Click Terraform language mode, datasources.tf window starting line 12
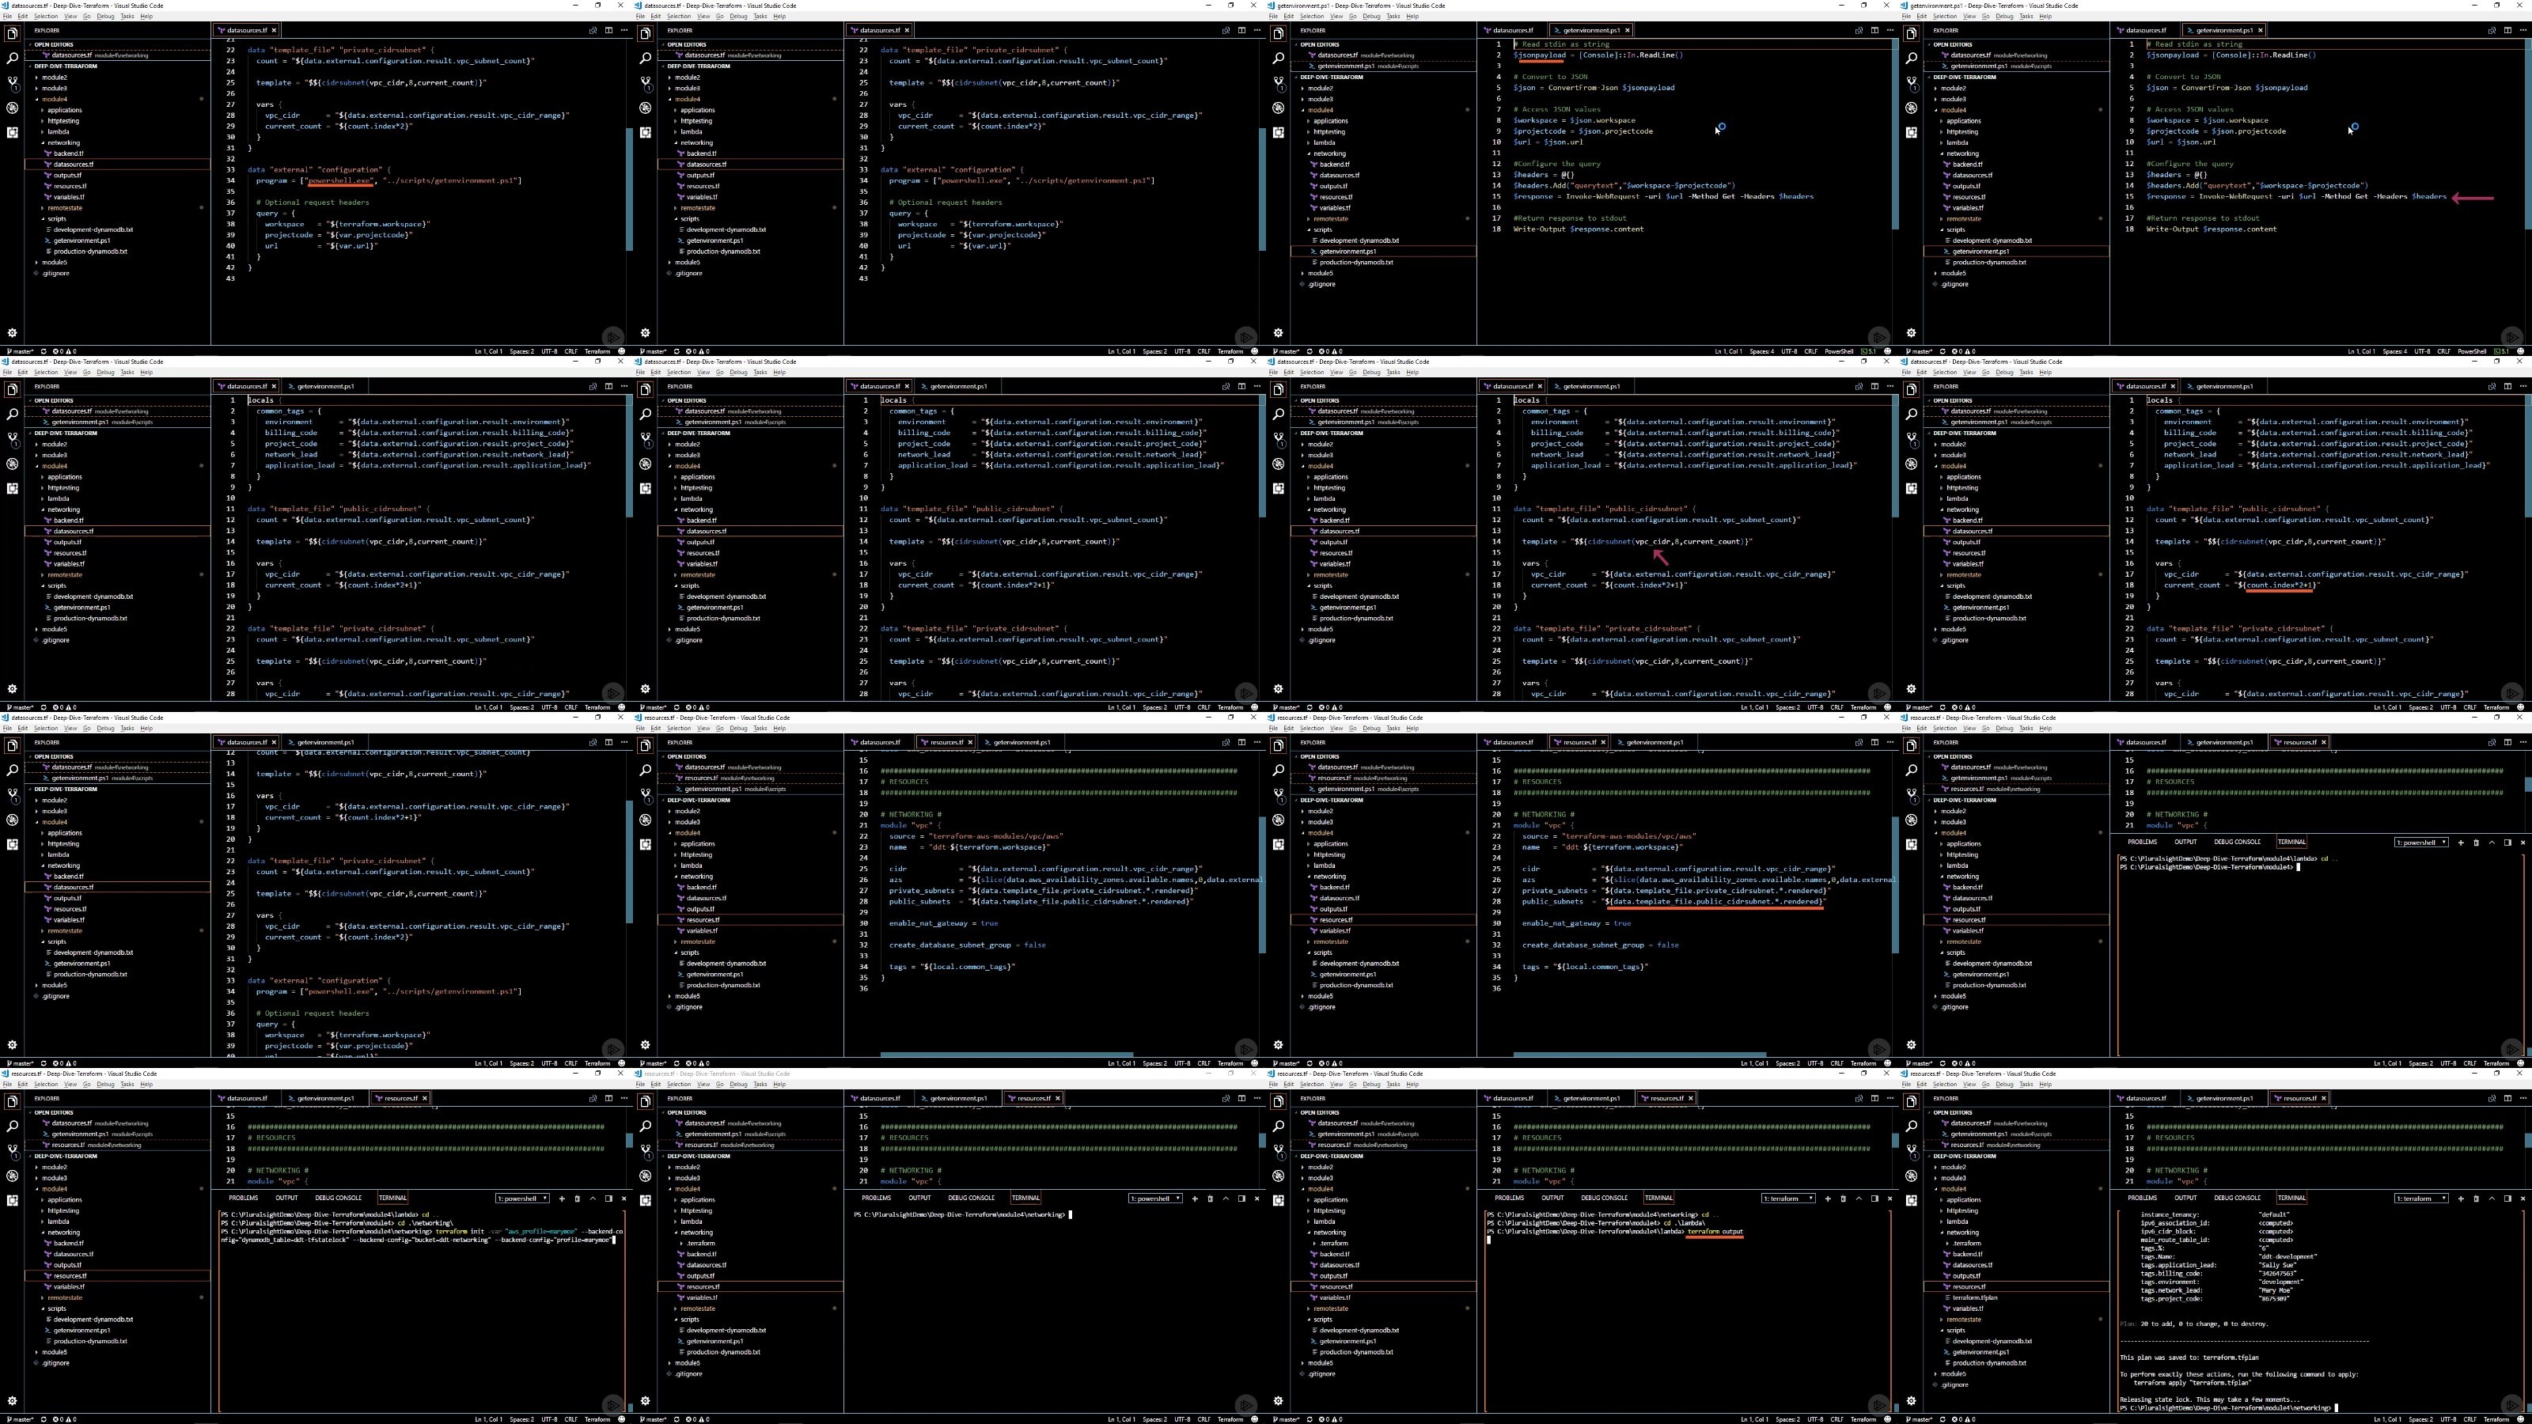The height and width of the screenshot is (1424, 2532). pyautogui.click(x=597, y=1063)
